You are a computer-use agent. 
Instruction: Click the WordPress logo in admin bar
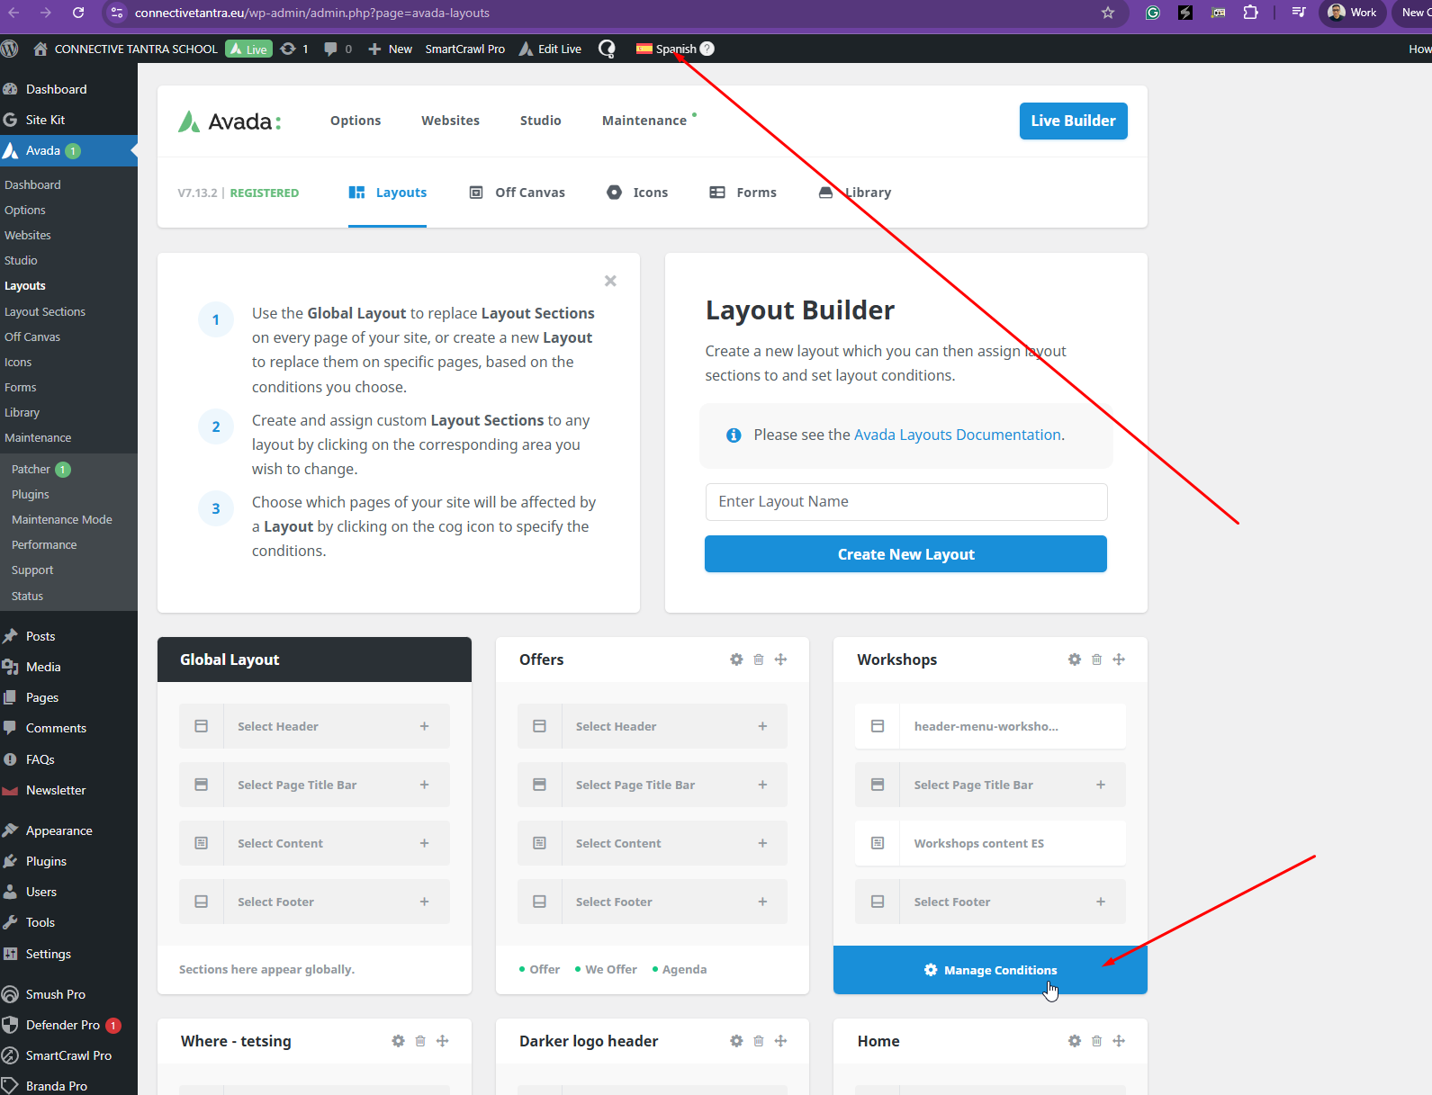(10, 49)
